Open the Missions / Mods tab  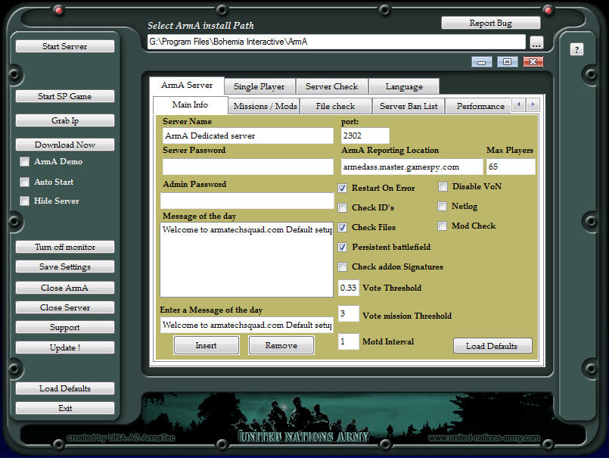[x=265, y=106]
